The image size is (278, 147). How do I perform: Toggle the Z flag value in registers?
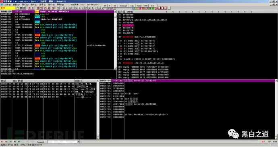coord(121,49)
